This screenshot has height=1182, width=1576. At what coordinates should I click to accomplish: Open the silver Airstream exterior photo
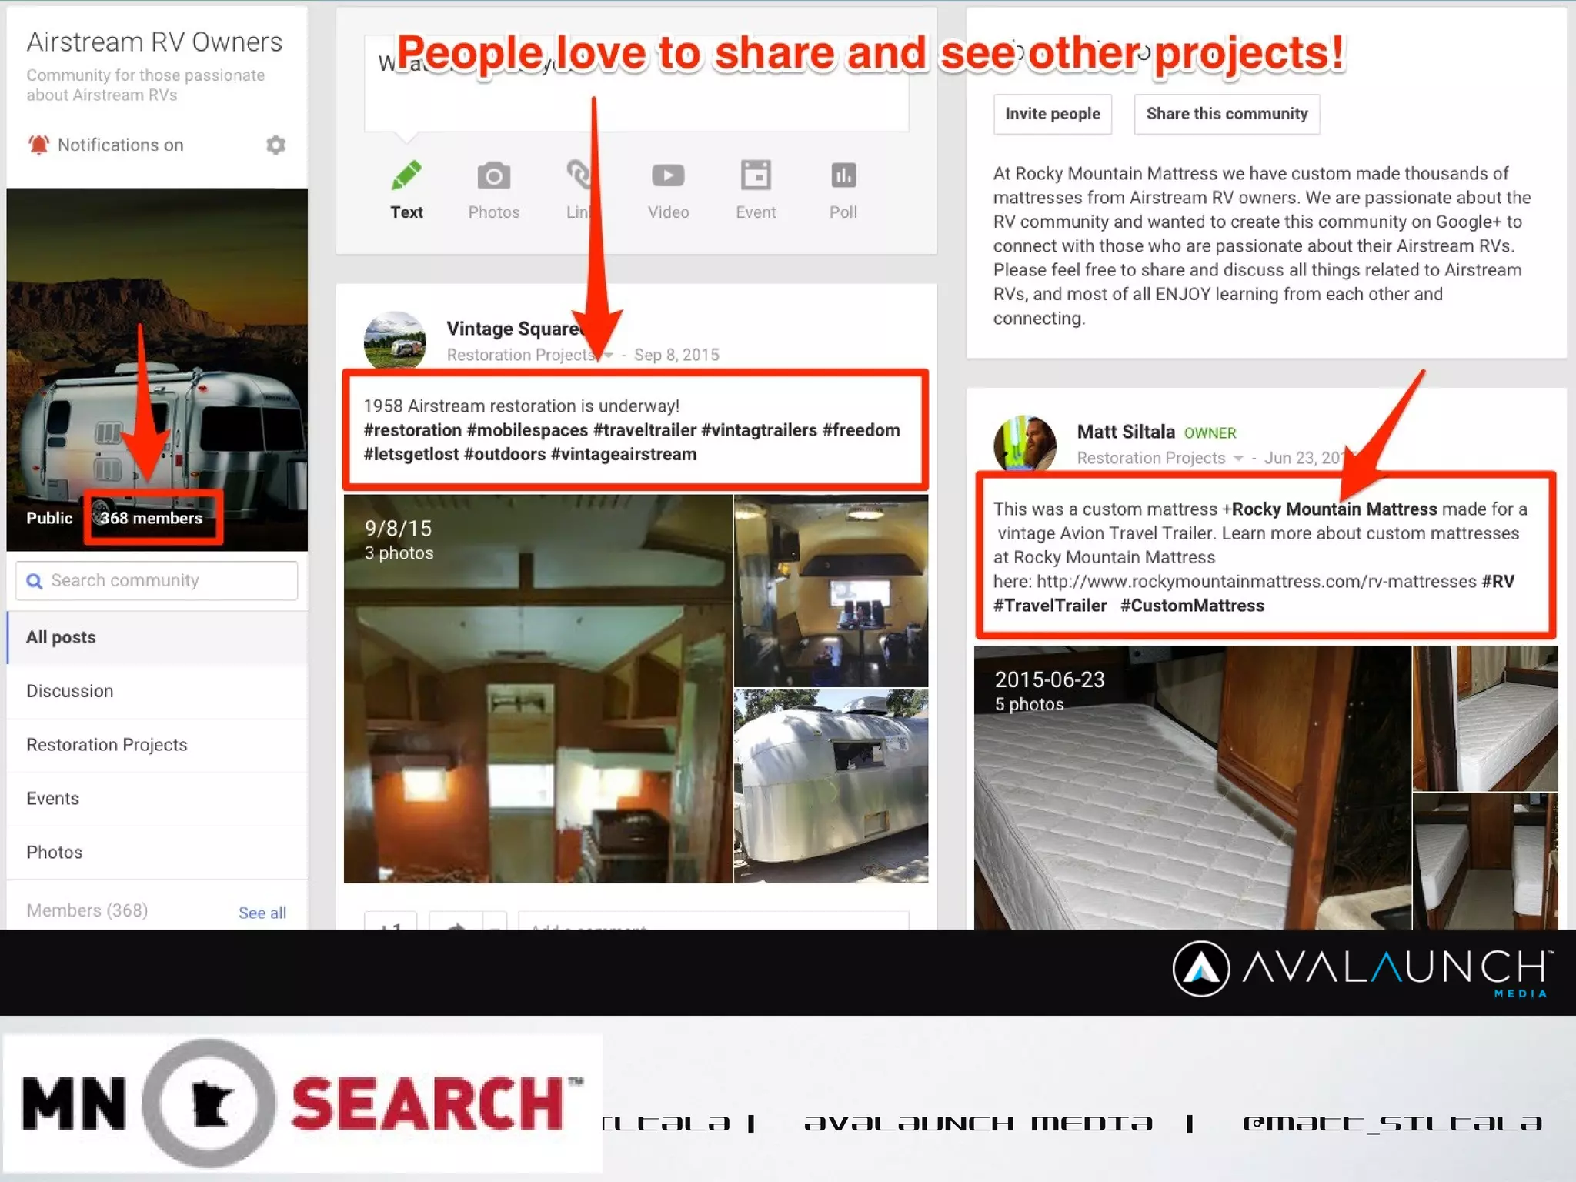coord(831,786)
